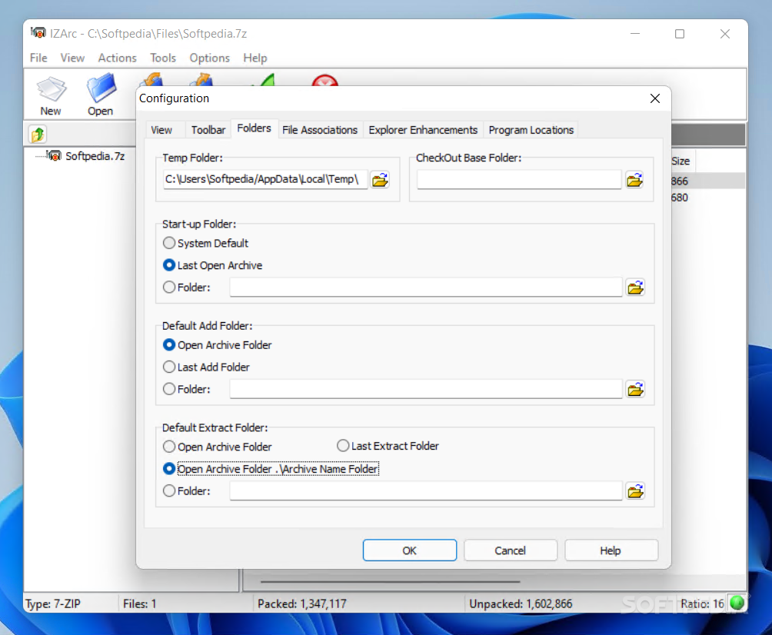This screenshot has width=772, height=635.
Task: Click the Size column header
Action: pos(681,161)
